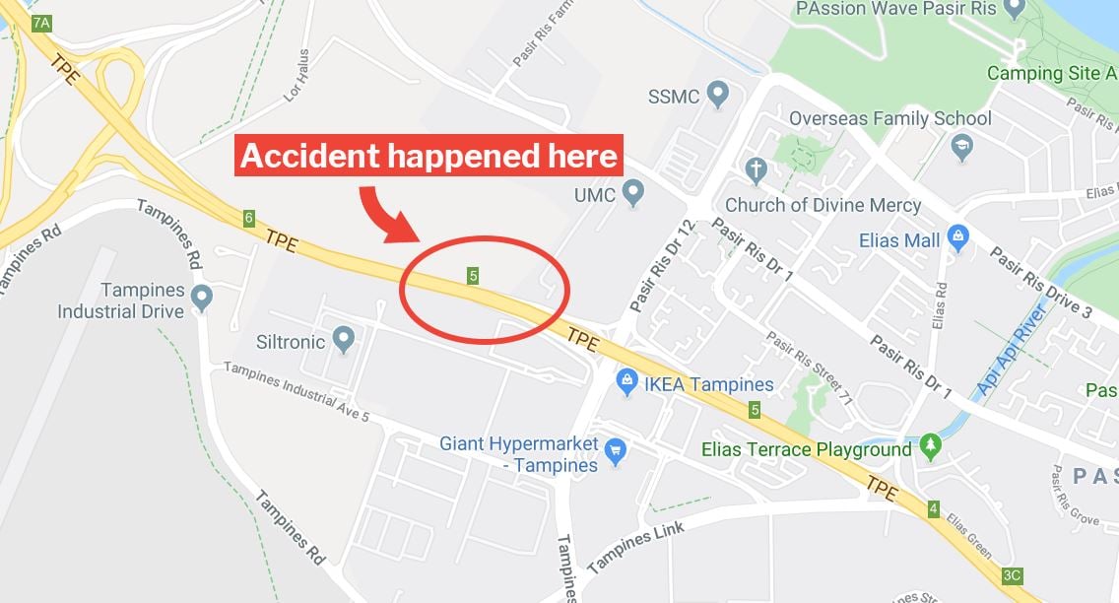1119x603 pixels.
Task: Click the Giant Hypermarket shopping cart icon
Action: (616, 452)
